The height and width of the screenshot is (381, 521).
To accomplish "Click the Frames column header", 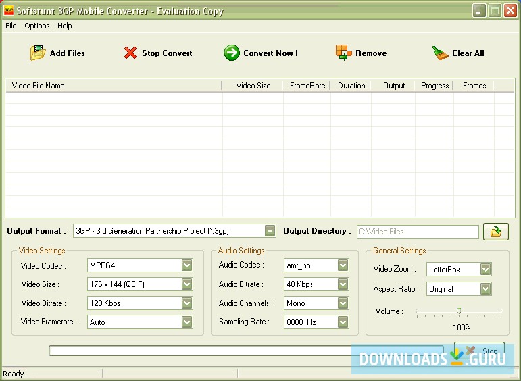I will [474, 86].
